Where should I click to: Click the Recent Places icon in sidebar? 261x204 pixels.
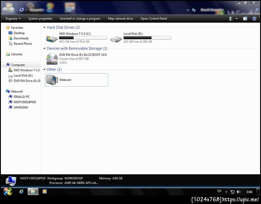point(10,43)
